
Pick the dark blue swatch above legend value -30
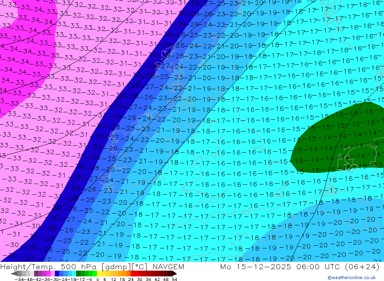57,274
